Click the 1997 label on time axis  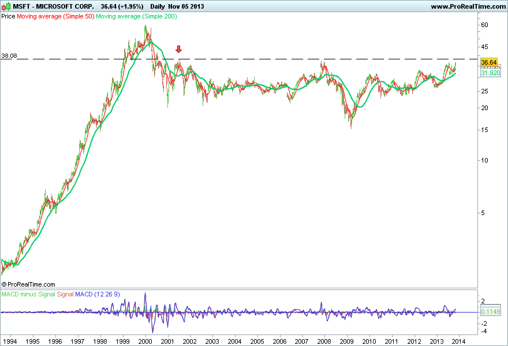(x=77, y=341)
